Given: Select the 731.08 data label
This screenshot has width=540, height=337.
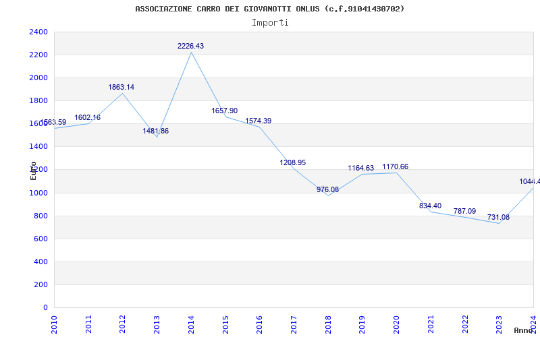Looking at the screenshot, I should 498,217.
